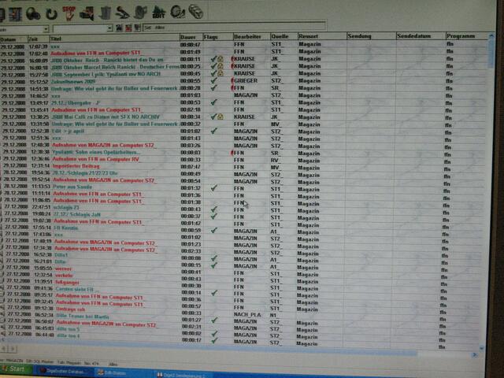This screenshot has width=504, height=378.
Task: Toggle the green checkmark flag in the 16:08:09 row
Action: click(x=213, y=59)
